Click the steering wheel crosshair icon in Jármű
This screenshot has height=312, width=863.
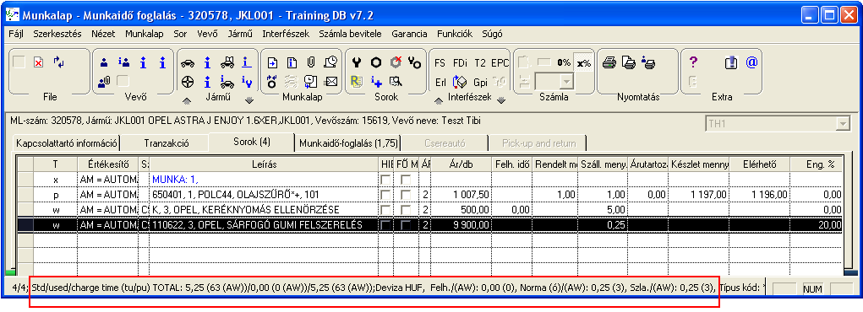(x=188, y=82)
